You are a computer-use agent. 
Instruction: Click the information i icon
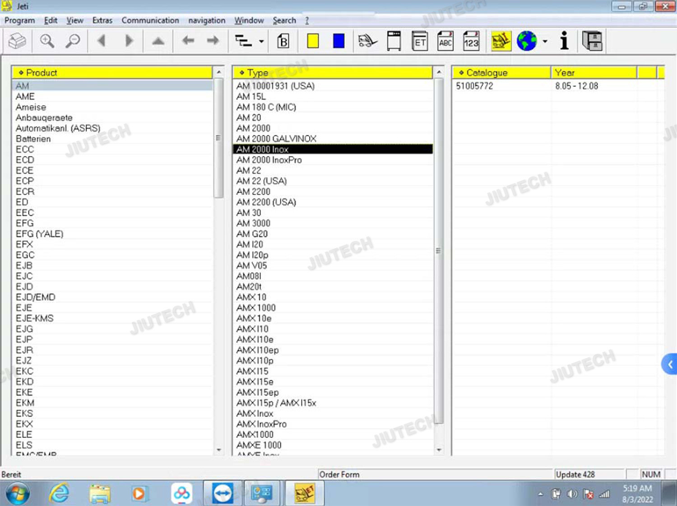click(x=564, y=41)
